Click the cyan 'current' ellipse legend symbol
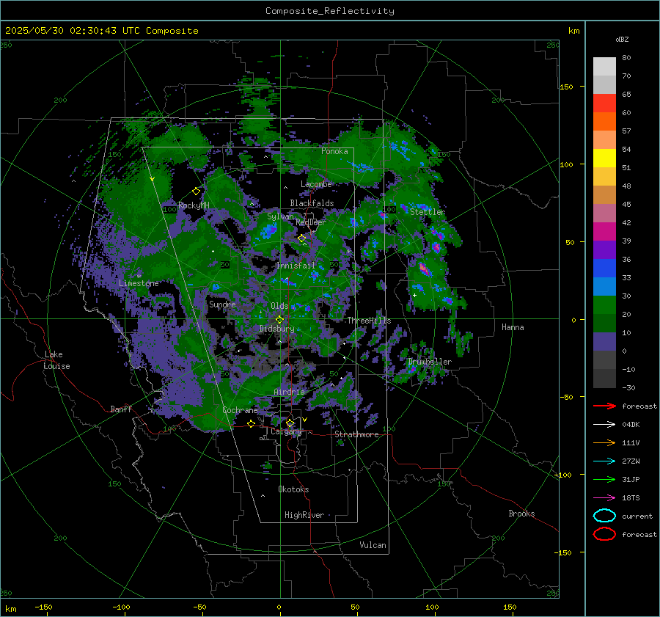Image resolution: width=660 pixels, height=617 pixels. (x=604, y=516)
